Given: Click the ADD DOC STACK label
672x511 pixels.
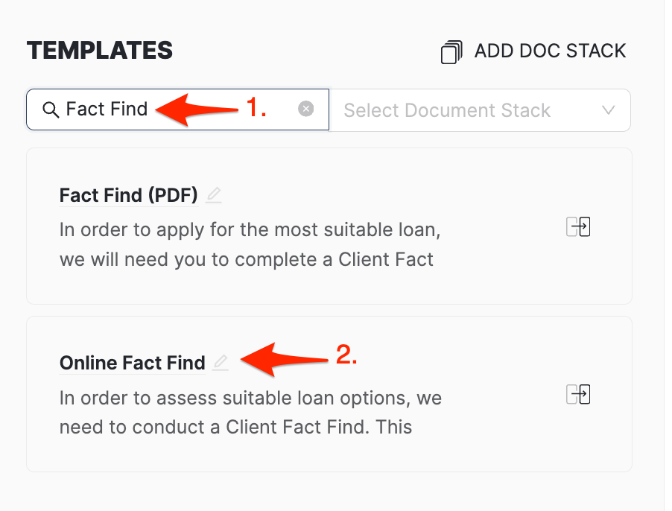Looking at the screenshot, I should tap(550, 51).
